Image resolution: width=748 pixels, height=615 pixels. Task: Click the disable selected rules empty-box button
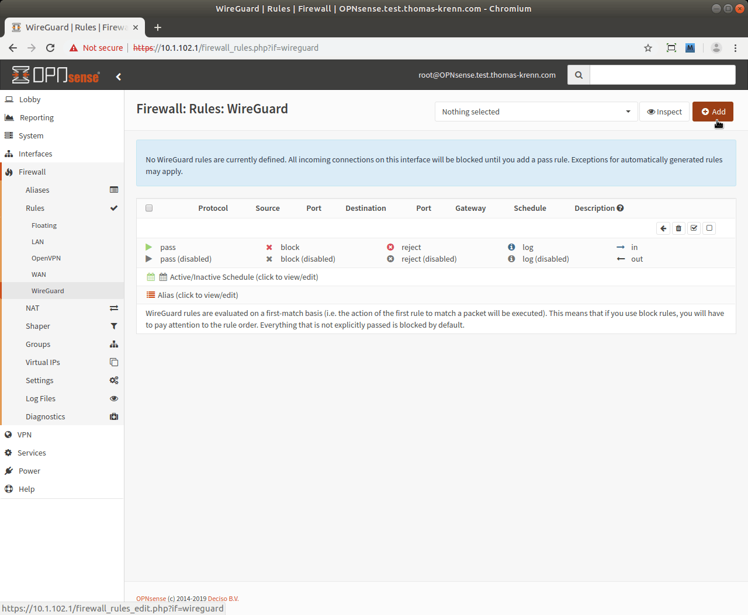click(709, 228)
